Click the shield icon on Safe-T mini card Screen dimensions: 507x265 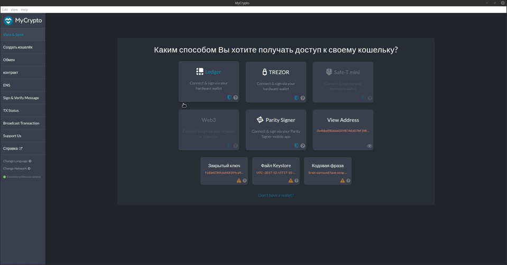tap(363, 98)
